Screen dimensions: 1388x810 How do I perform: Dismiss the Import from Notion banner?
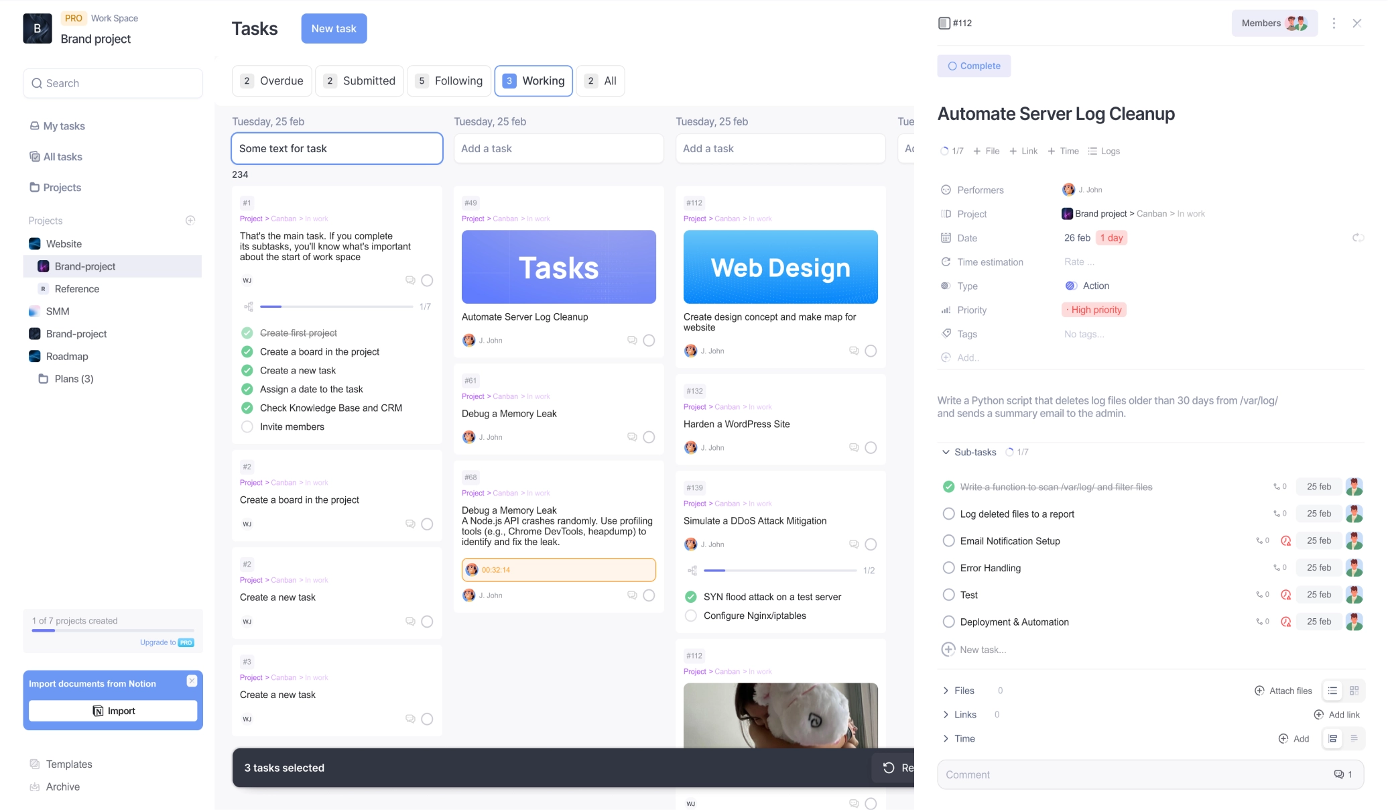pos(192,681)
